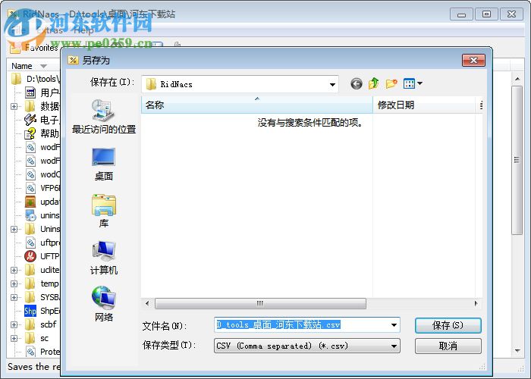Open the Extras menu in RidNacs
Screen dimensions: 531x379
[x=49, y=30]
